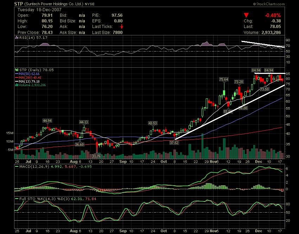
Task: Click the 15M volume axis label
Action: (x=10, y=133)
